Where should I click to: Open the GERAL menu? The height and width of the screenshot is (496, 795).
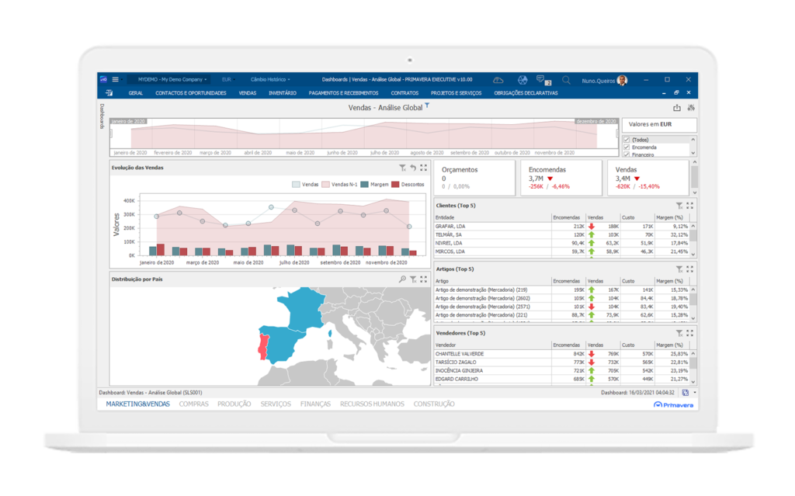click(135, 93)
